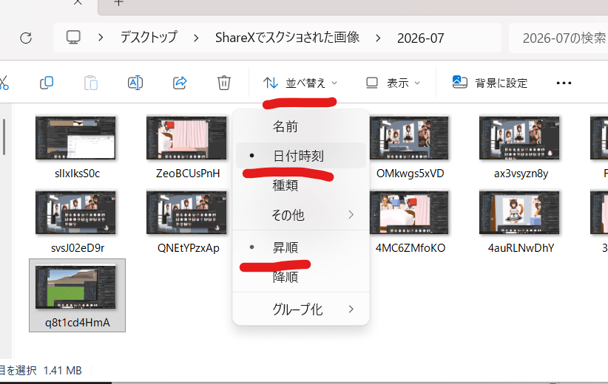Select 日付時刻 sort option
This screenshot has width=608, height=384.
tap(301, 156)
